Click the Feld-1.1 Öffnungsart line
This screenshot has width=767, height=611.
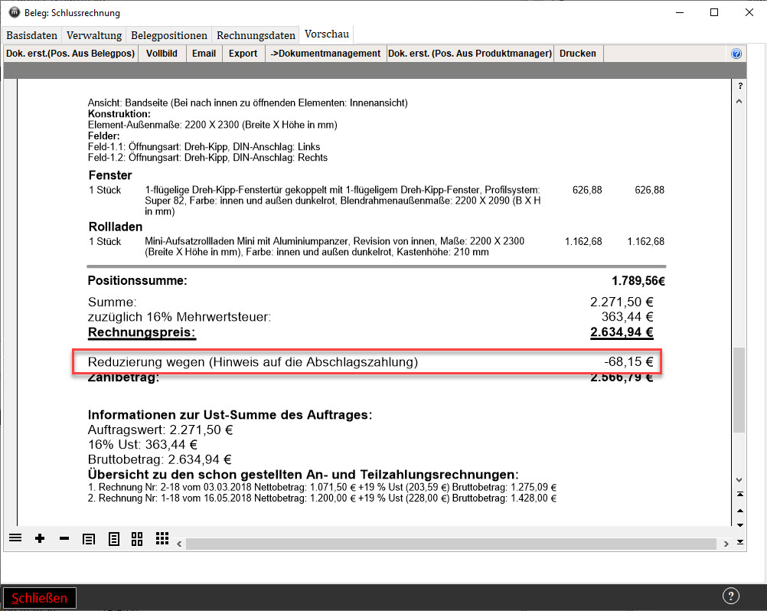click(204, 147)
